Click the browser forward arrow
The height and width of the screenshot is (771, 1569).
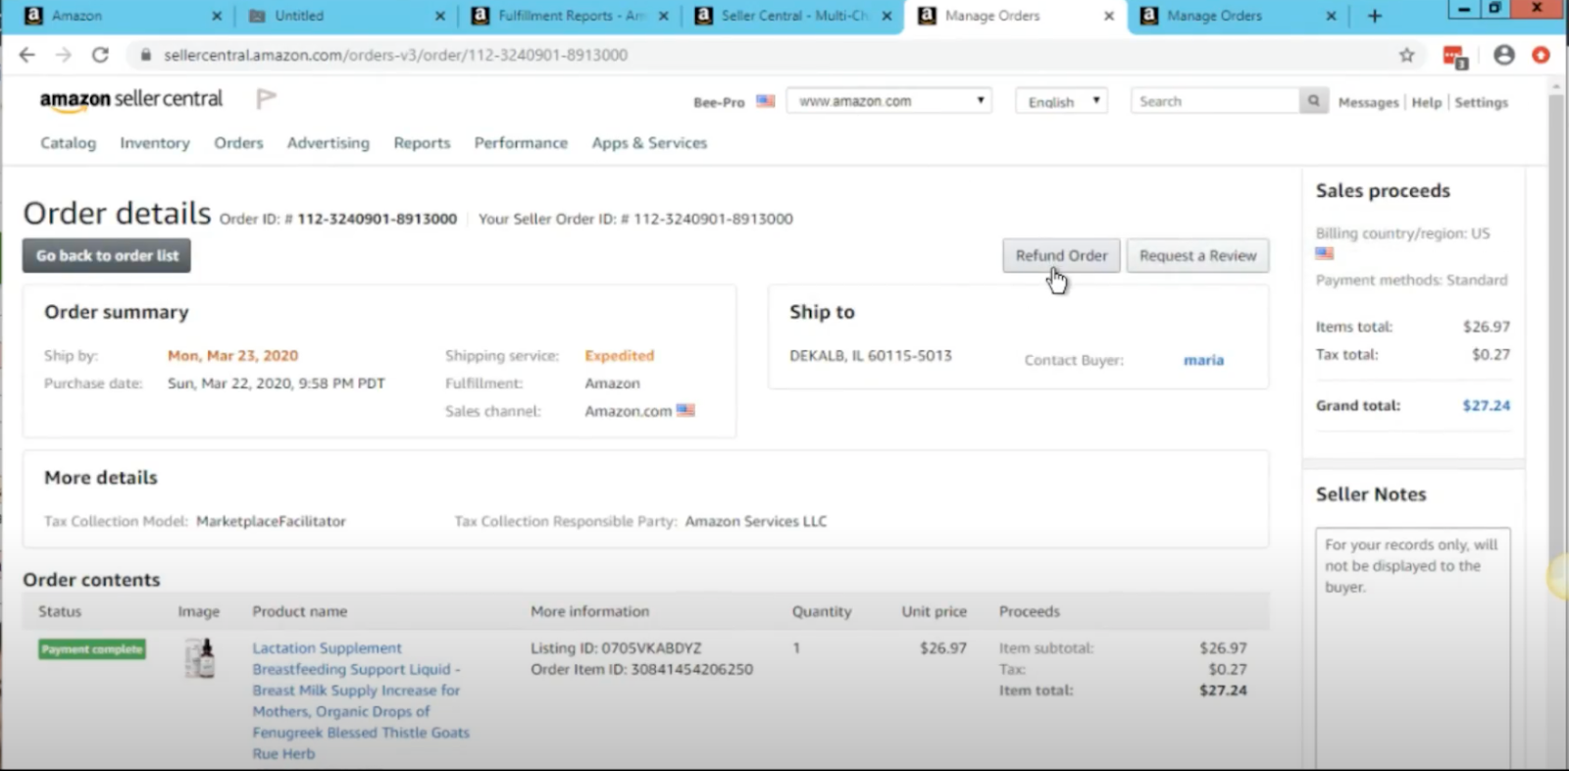63,55
